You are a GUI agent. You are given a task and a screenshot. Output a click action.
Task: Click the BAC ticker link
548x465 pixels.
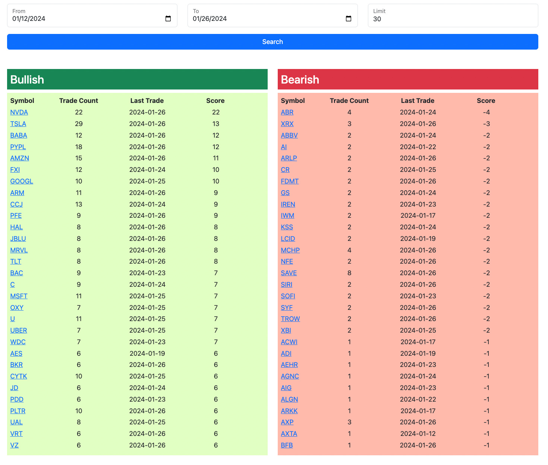(16, 273)
